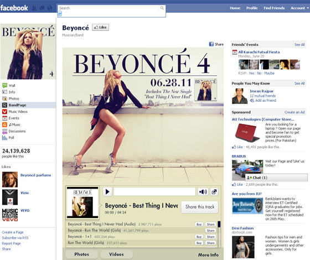Open the Chat (1) bar

click(x=276, y=178)
